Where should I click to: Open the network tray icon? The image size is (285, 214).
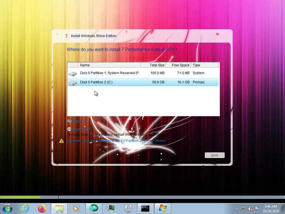[243, 209]
